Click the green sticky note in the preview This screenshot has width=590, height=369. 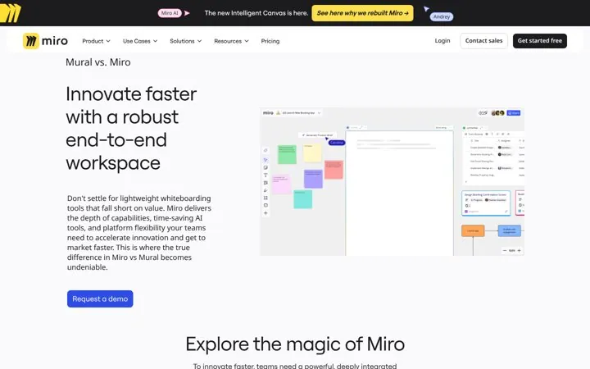(x=287, y=154)
